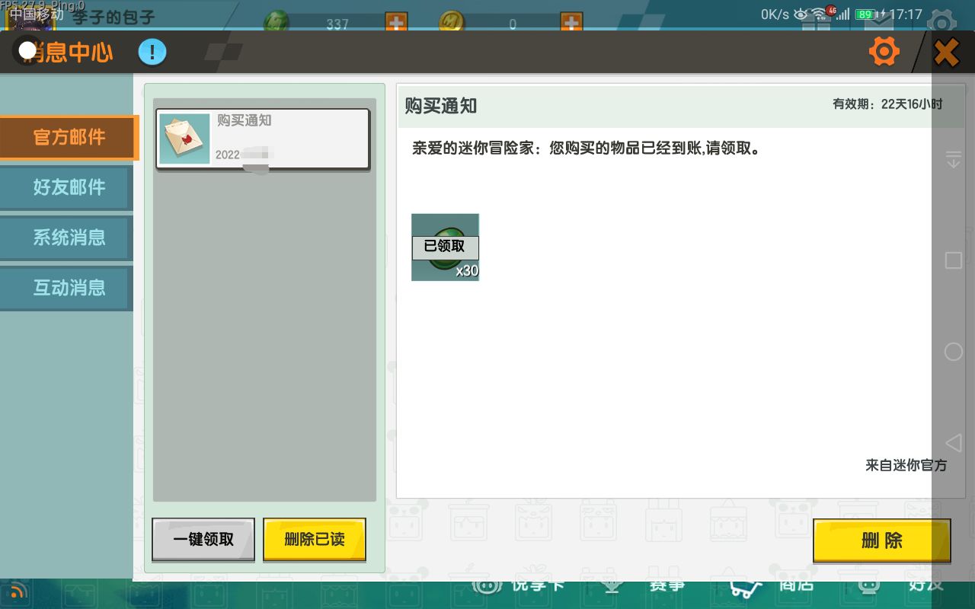Select the 互动消息 tab

(67, 288)
